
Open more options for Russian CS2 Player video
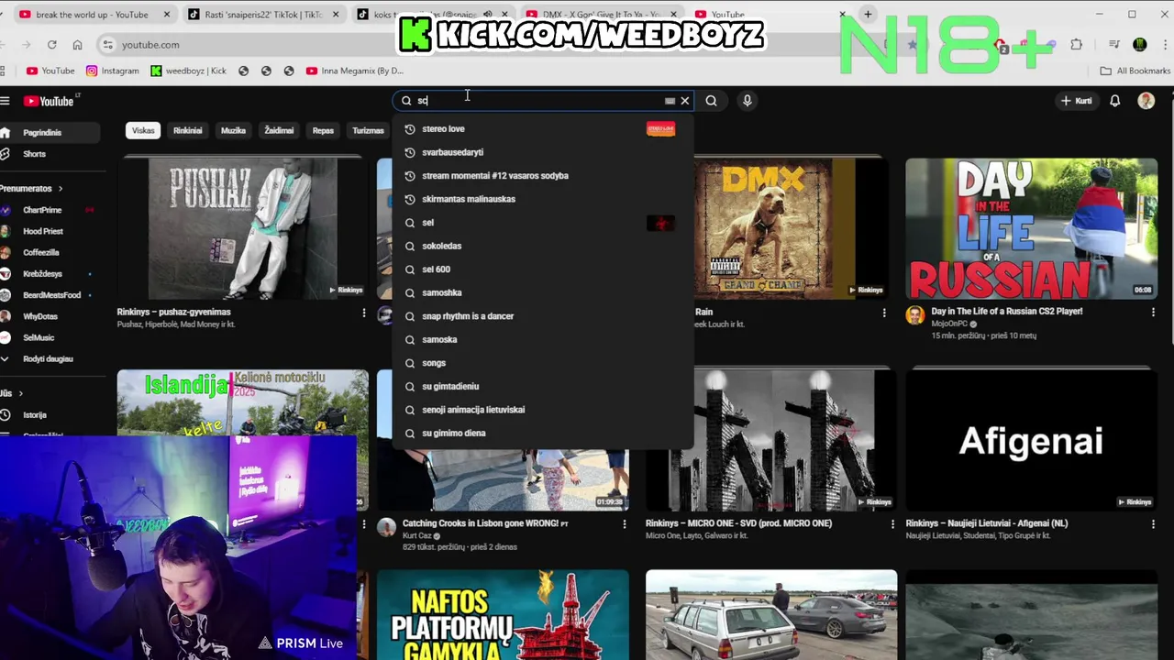point(1153,313)
